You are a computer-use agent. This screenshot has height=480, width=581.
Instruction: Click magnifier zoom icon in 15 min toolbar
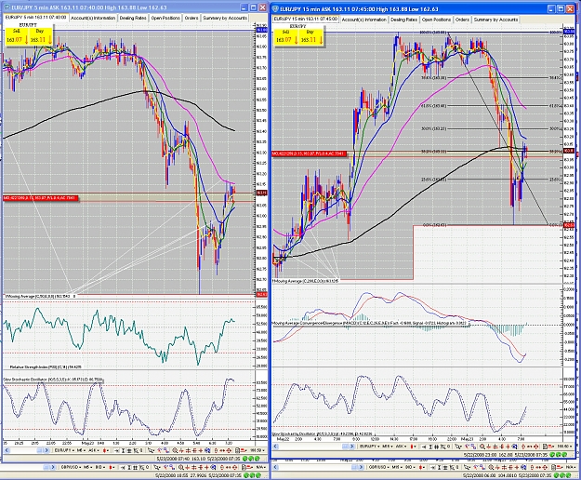coord(482,447)
